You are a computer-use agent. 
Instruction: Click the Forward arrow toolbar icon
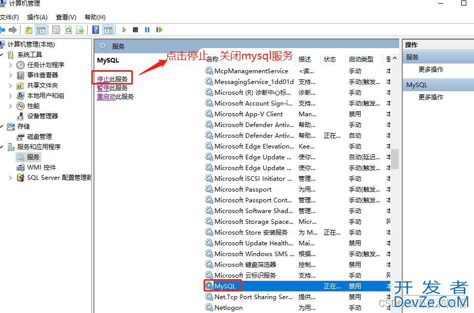coord(13,30)
